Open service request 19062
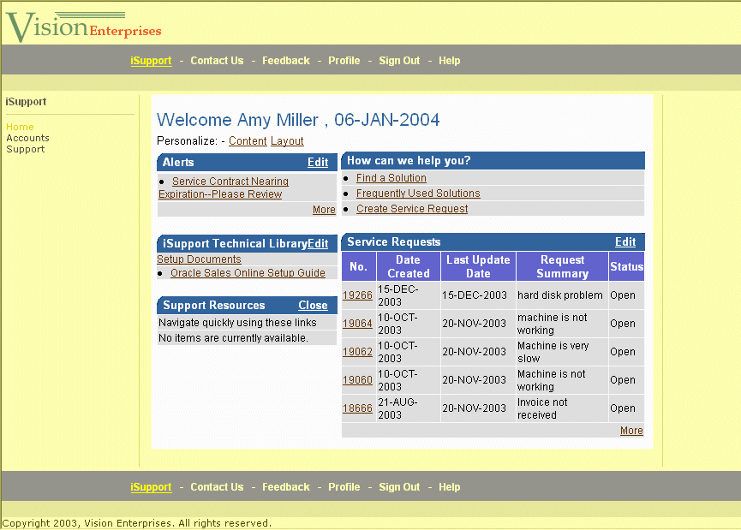 [357, 352]
